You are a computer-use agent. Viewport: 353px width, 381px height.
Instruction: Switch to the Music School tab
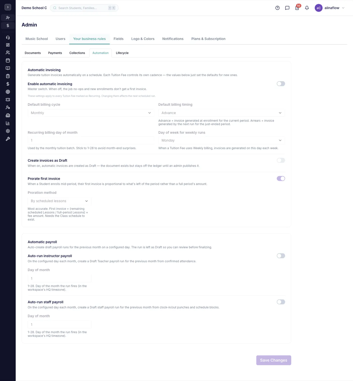pos(37,39)
